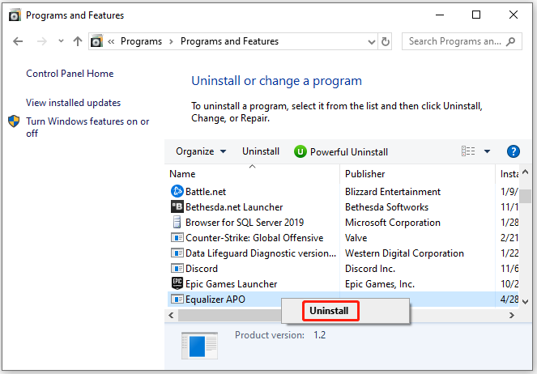
Task: Open the Help question mark button
Action: coord(513,151)
